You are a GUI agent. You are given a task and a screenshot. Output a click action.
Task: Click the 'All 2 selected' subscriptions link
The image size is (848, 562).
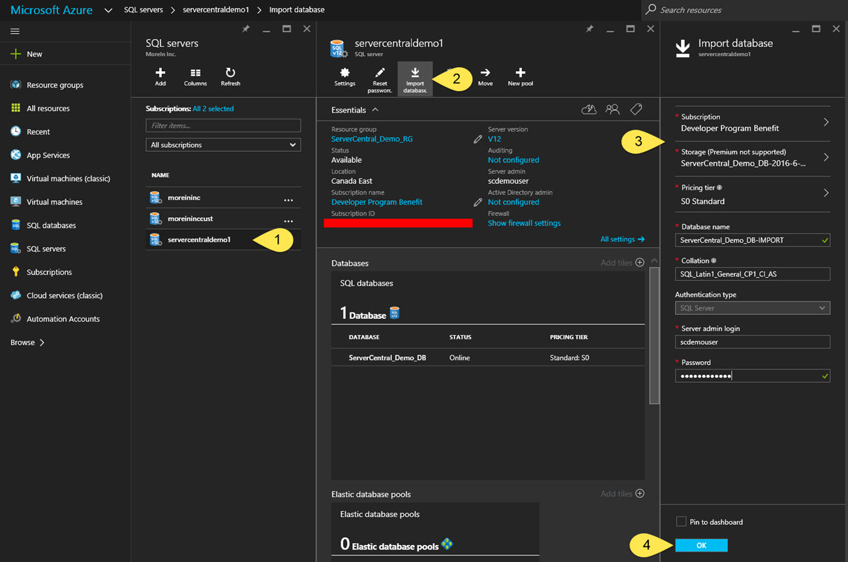[213, 109]
